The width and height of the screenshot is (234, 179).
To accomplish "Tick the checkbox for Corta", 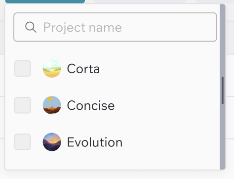I will click(x=23, y=68).
